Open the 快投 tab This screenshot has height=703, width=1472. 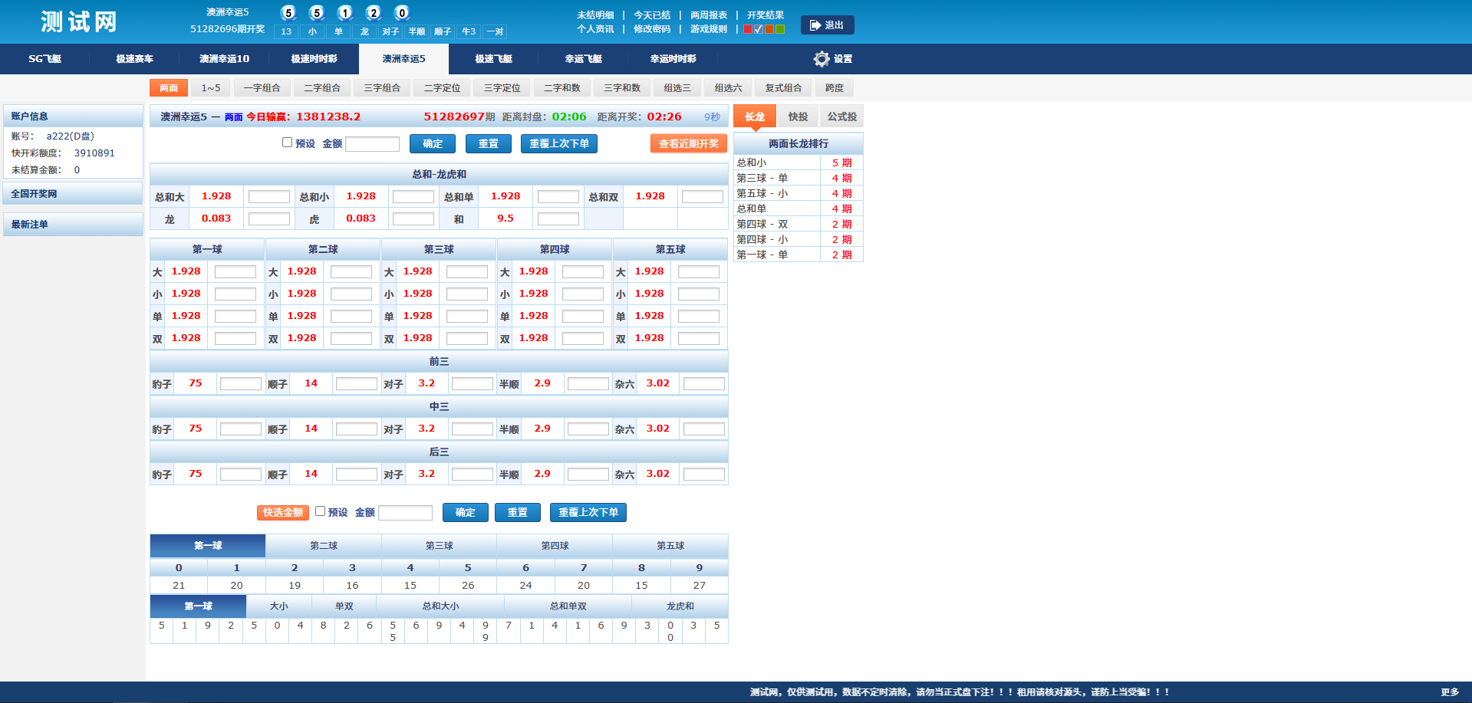(x=798, y=117)
